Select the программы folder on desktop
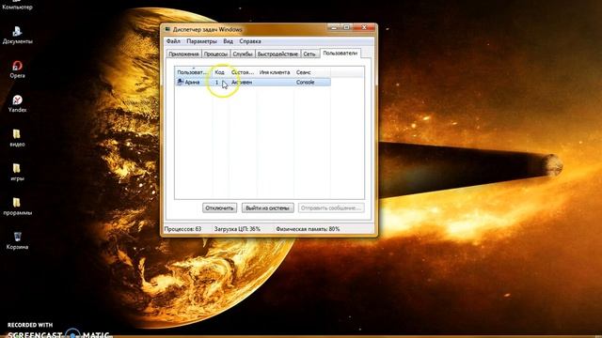 click(x=17, y=207)
